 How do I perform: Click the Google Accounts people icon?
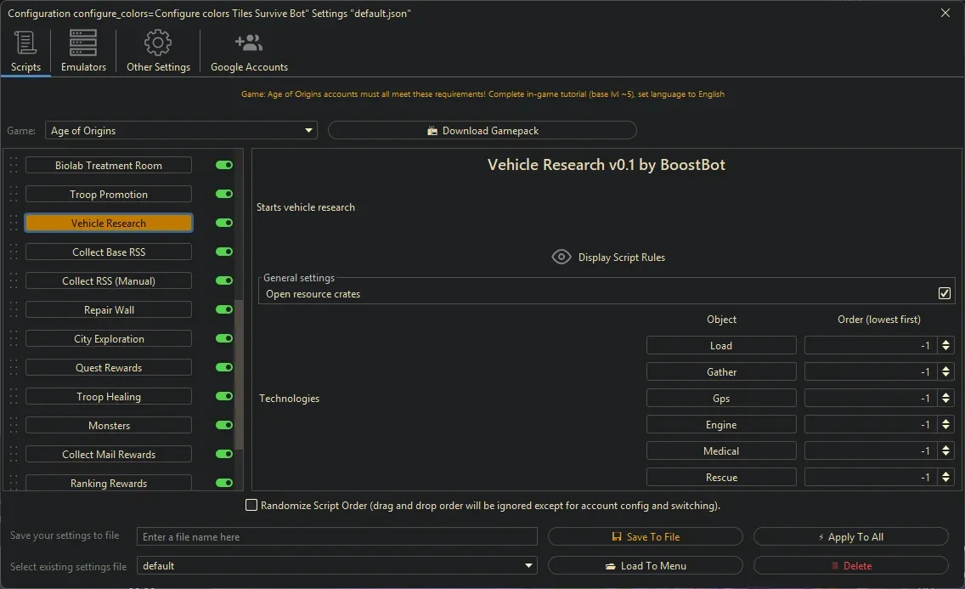(248, 42)
